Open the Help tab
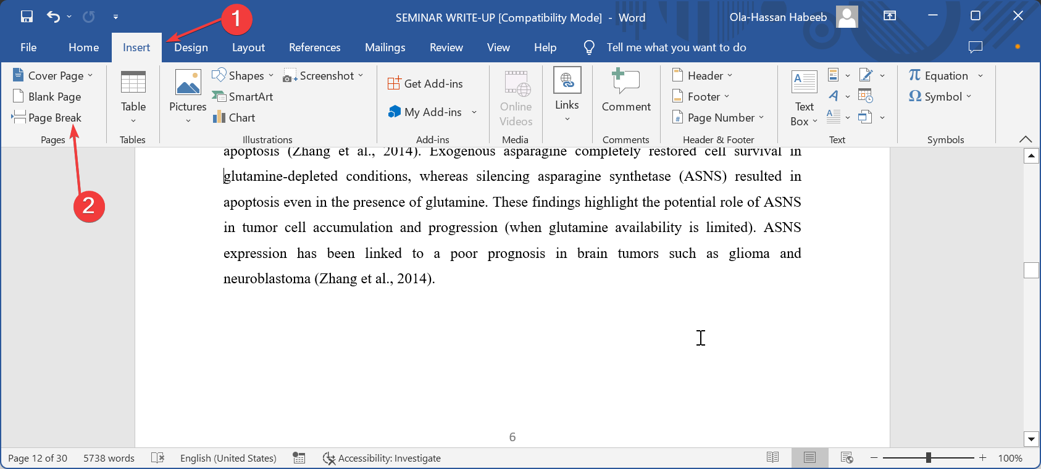The width and height of the screenshot is (1041, 469). pyautogui.click(x=545, y=48)
